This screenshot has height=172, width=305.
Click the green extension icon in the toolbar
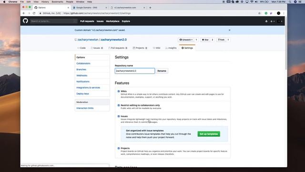point(266,13)
